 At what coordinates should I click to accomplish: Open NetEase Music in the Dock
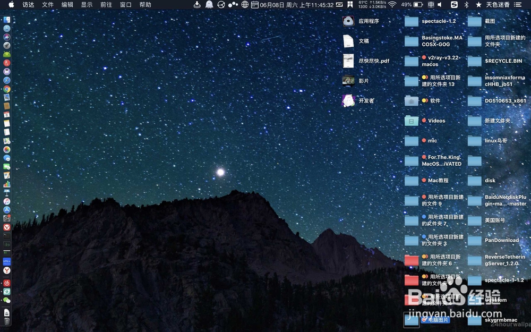tap(7, 283)
